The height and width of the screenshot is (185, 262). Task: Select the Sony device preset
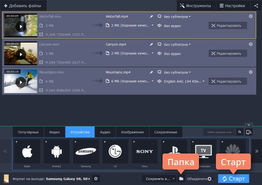point(145,152)
